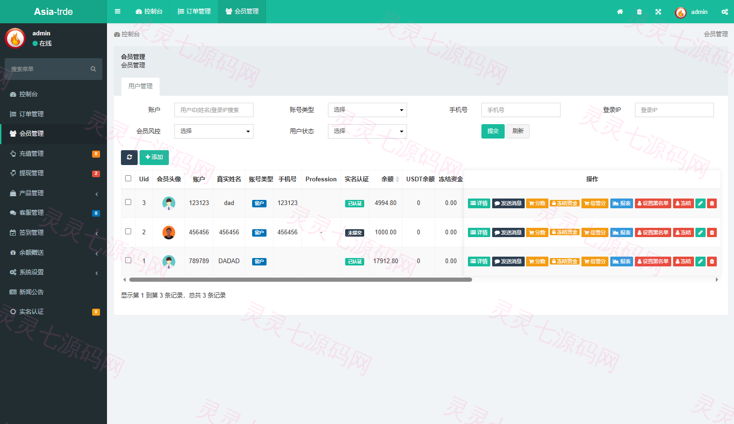
Task: Open the 订单管理 tab in top navigation
Action: point(194,12)
